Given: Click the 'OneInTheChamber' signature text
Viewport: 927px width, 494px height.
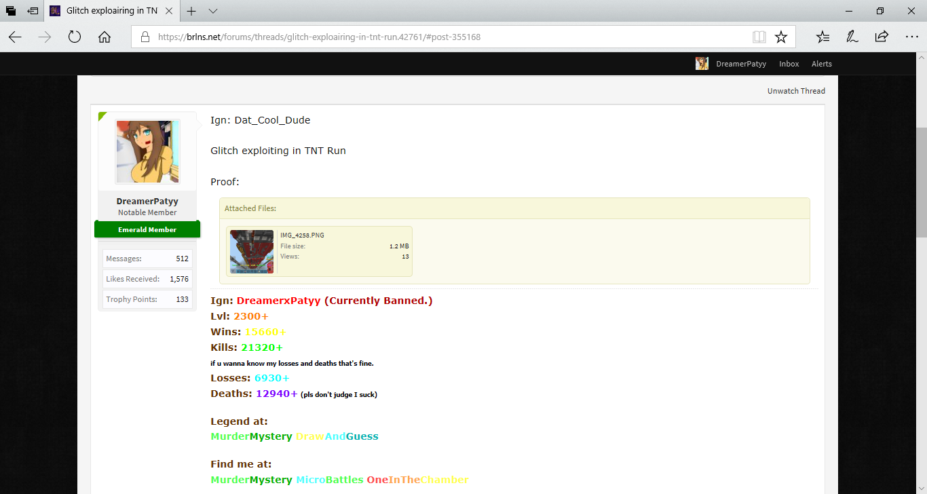Looking at the screenshot, I should [x=417, y=480].
